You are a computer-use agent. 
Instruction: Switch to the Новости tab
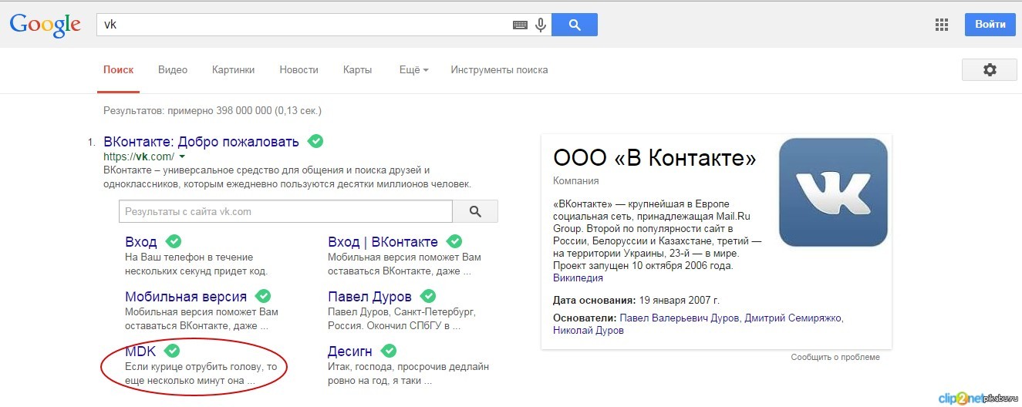299,69
